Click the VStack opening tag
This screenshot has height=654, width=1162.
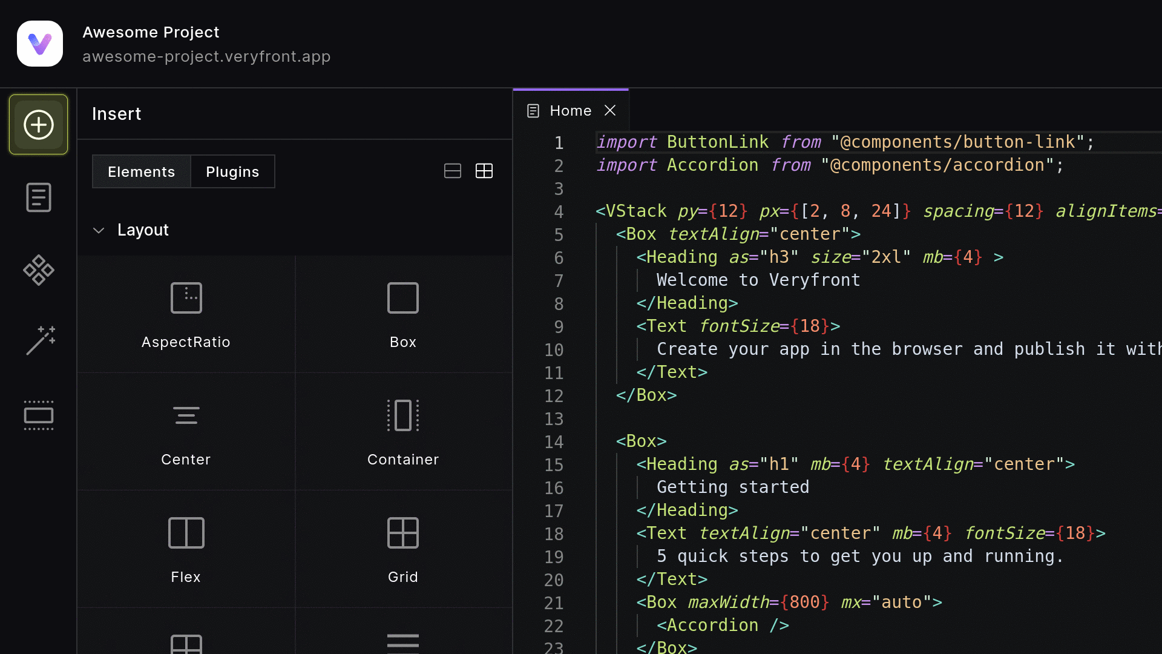[631, 211]
